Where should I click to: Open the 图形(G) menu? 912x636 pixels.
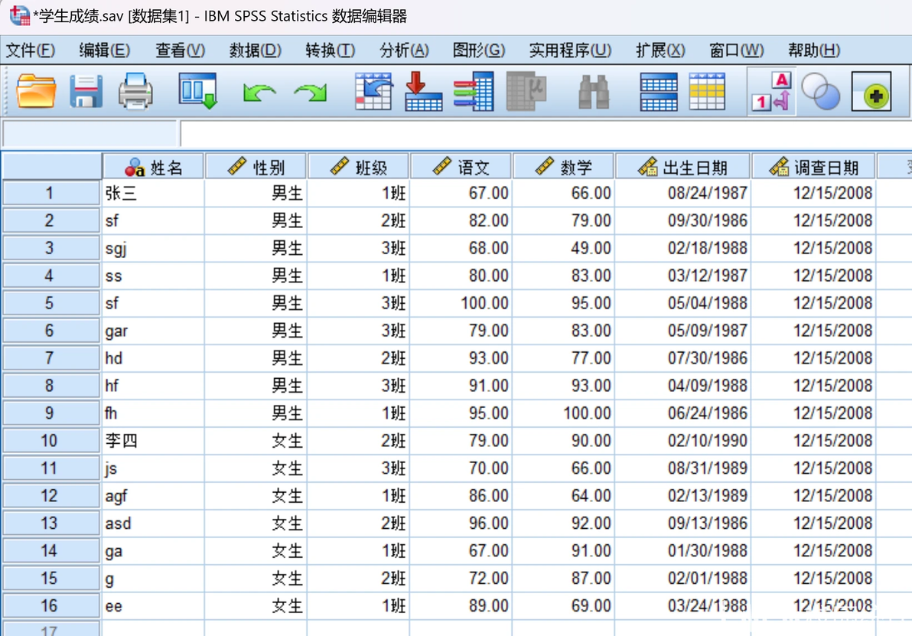tap(479, 51)
